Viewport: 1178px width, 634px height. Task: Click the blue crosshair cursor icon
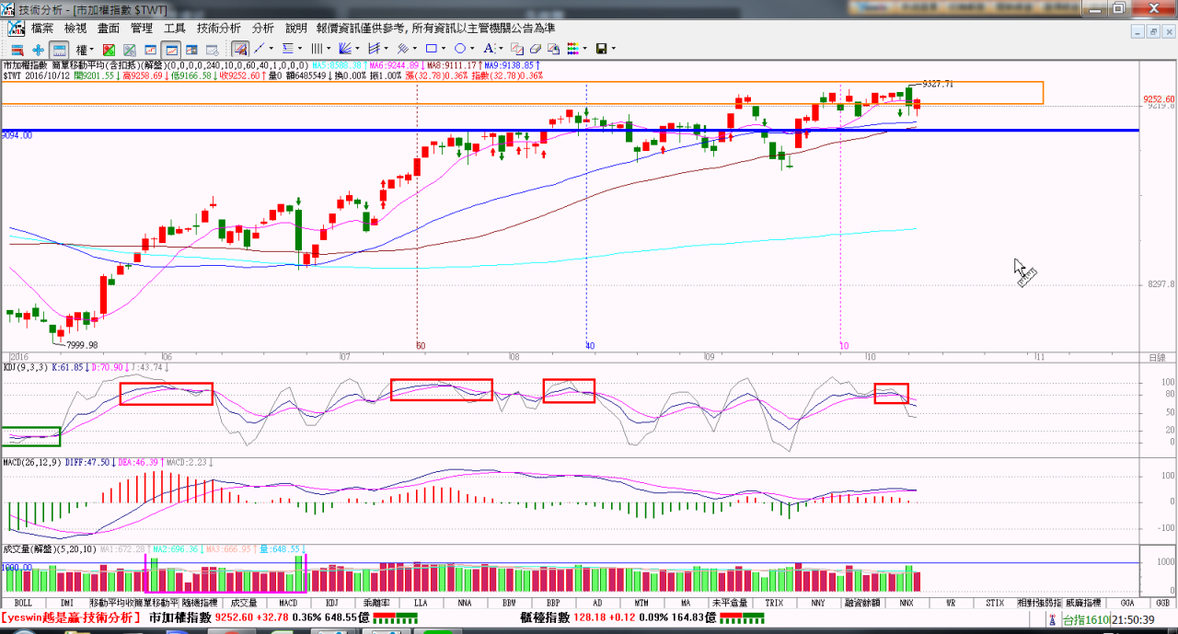click(x=38, y=49)
